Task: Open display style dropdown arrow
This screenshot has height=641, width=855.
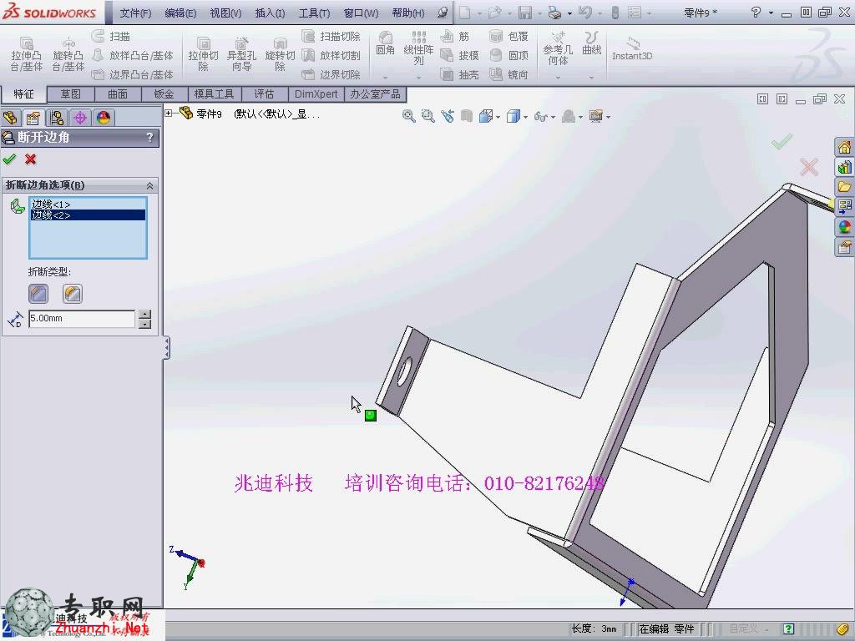Action: coord(526,117)
